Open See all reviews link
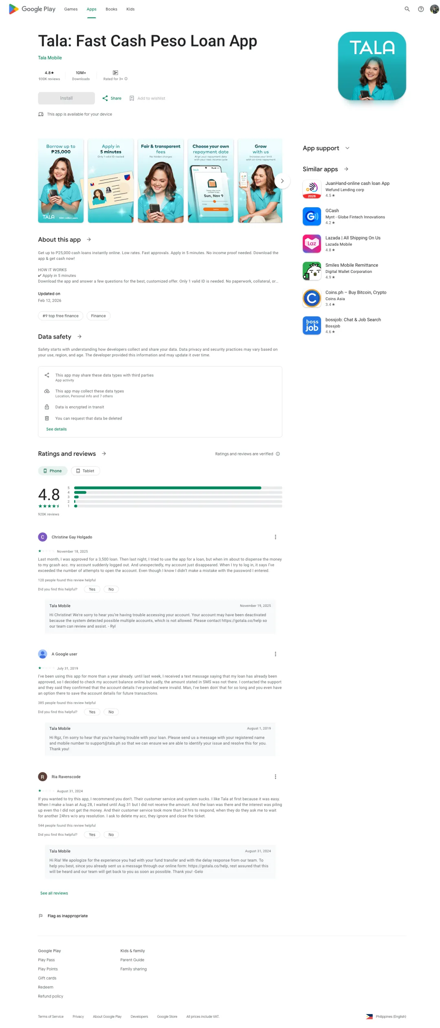 pyautogui.click(x=54, y=893)
